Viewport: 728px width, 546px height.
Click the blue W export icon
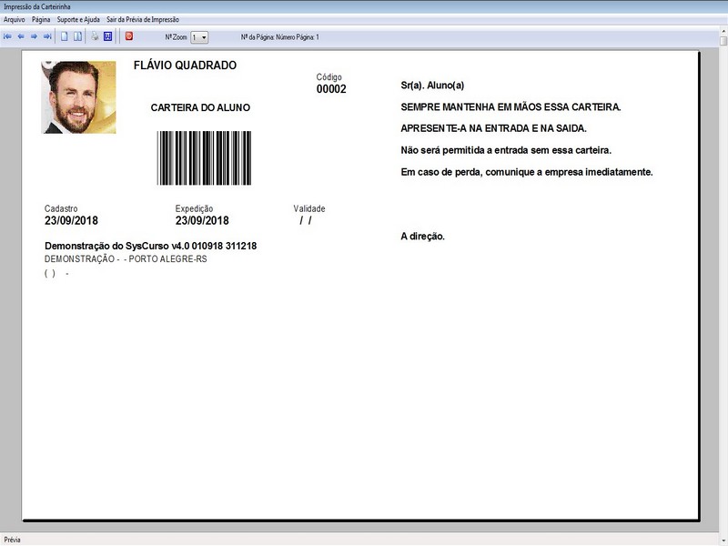tap(107, 36)
